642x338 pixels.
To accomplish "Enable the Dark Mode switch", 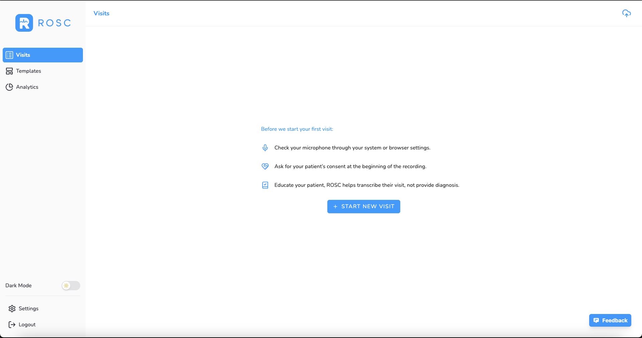I will click(71, 286).
